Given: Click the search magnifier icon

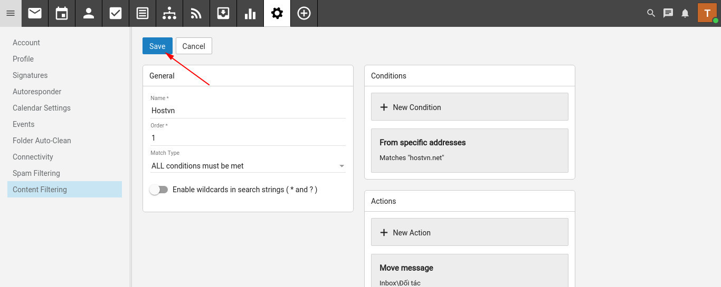Looking at the screenshot, I should click(651, 13).
